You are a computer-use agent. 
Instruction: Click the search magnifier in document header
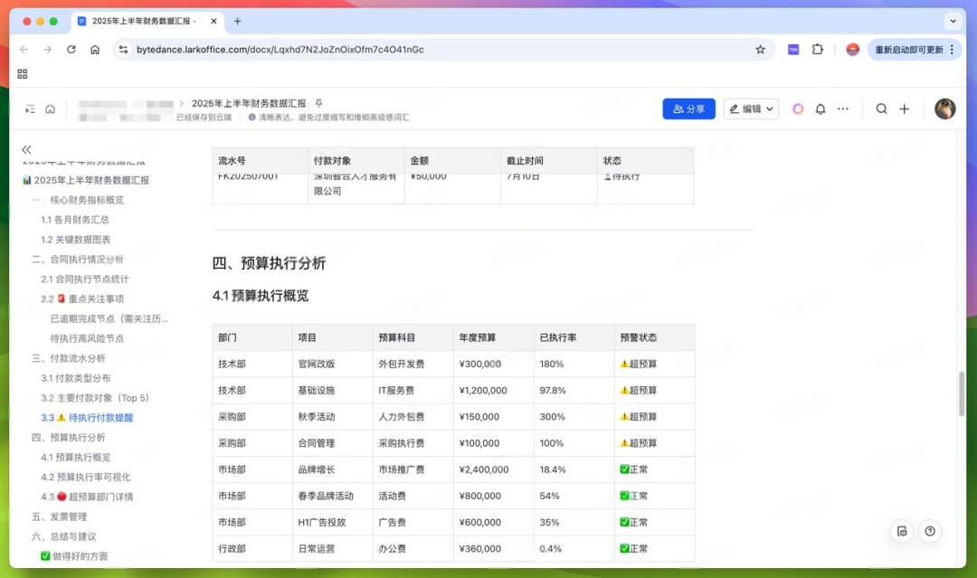coord(881,109)
